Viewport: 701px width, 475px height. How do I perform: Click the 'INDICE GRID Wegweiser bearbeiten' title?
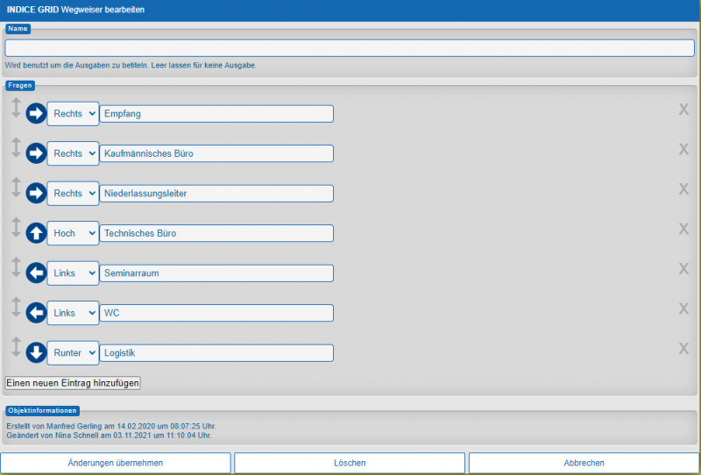pos(75,10)
